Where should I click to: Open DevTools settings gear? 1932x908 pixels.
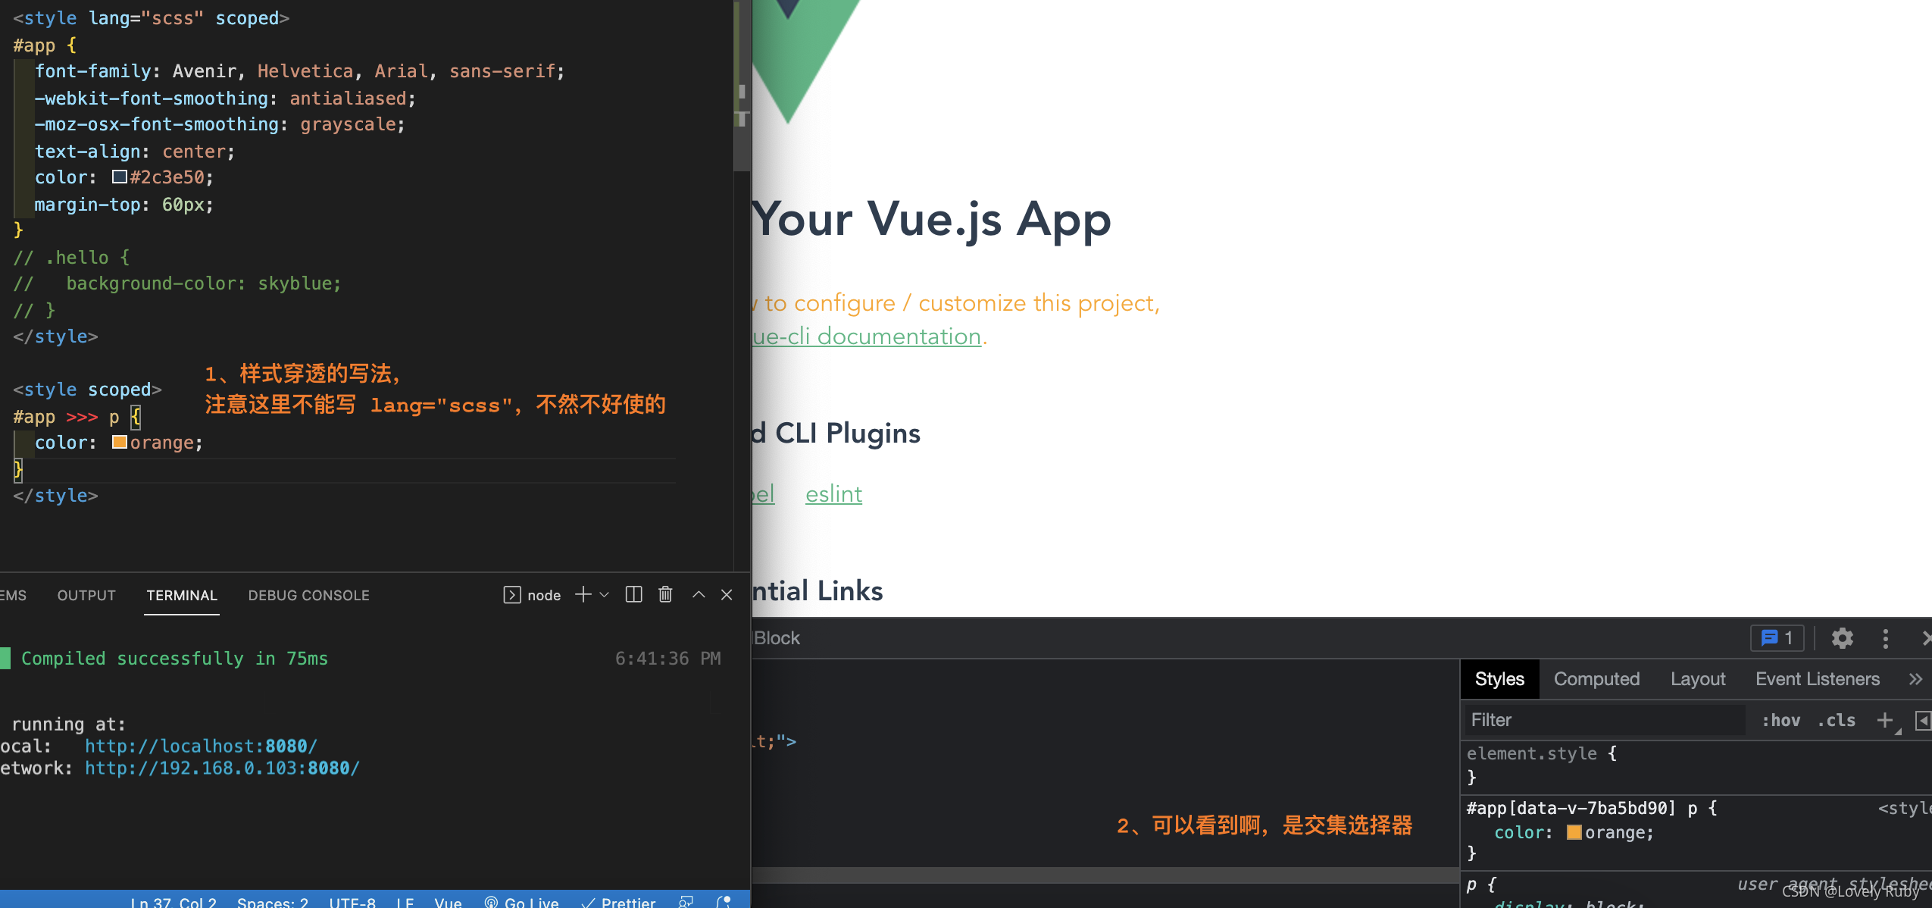1843,638
